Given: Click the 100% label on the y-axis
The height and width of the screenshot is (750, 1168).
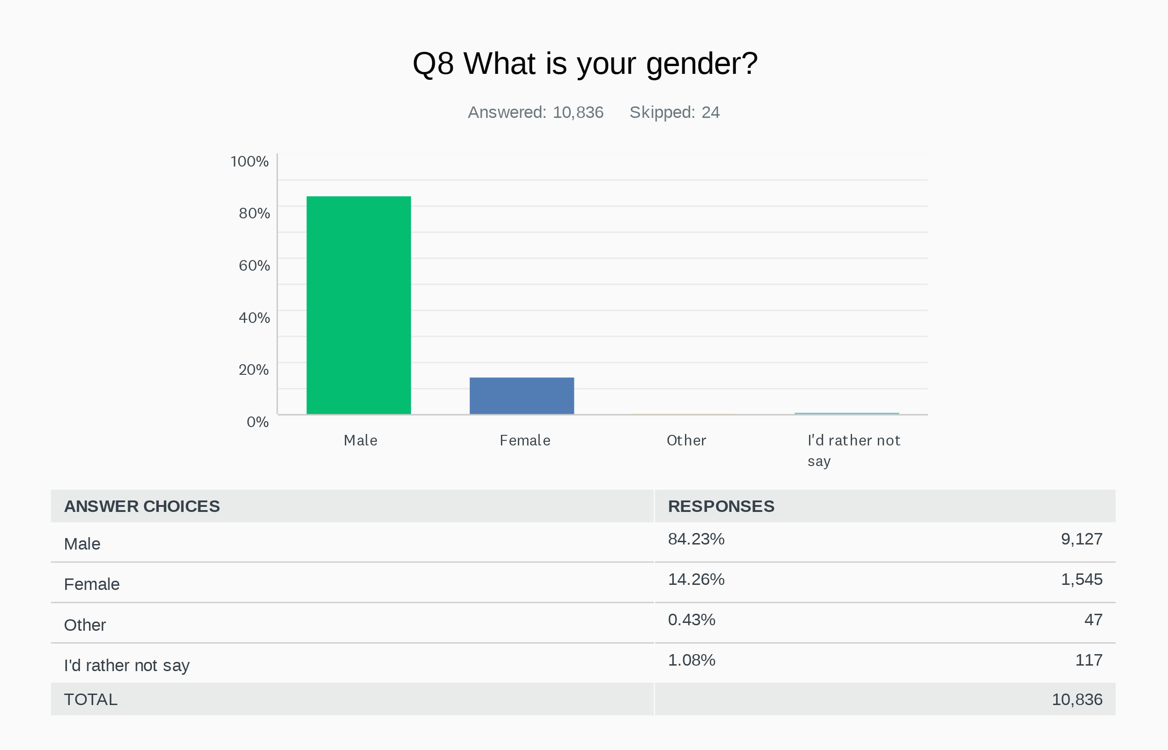Looking at the screenshot, I should coord(249,161).
